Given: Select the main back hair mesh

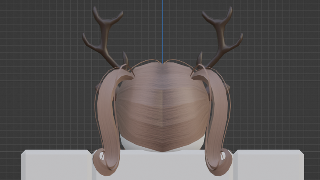Looking at the screenshot, I should pyautogui.click(x=163, y=108).
